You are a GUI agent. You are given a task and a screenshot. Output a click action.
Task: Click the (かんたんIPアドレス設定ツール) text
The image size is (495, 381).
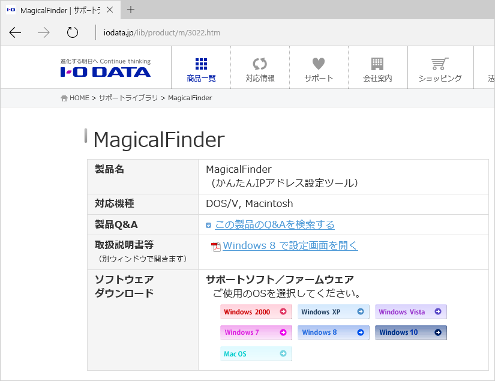point(285,184)
